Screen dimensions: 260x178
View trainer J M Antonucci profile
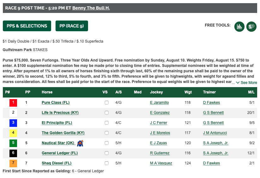[215, 133]
